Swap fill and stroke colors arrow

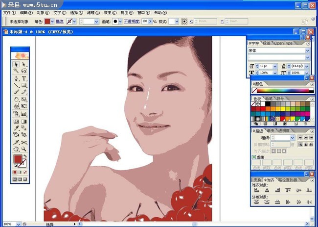click(x=26, y=156)
